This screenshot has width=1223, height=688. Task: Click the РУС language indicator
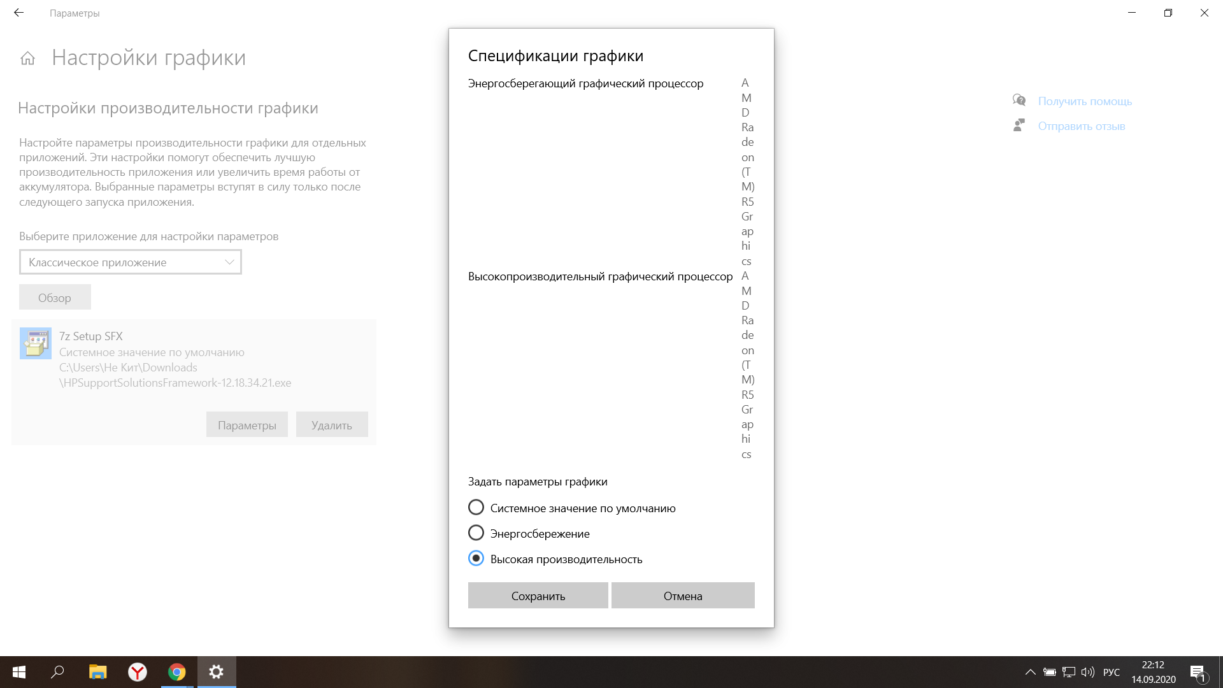tap(1111, 672)
